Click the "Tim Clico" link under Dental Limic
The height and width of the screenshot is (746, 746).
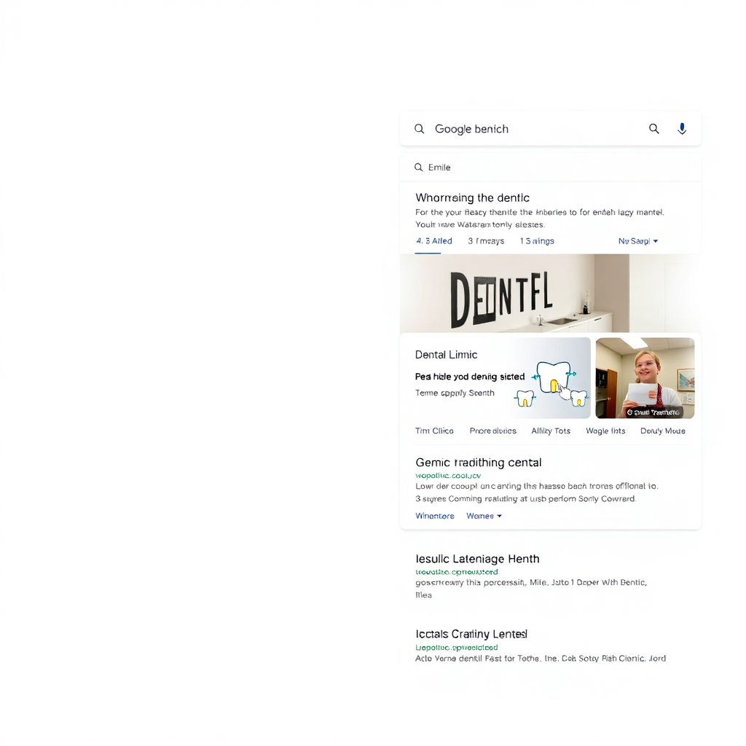pyautogui.click(x=434, y=431)
